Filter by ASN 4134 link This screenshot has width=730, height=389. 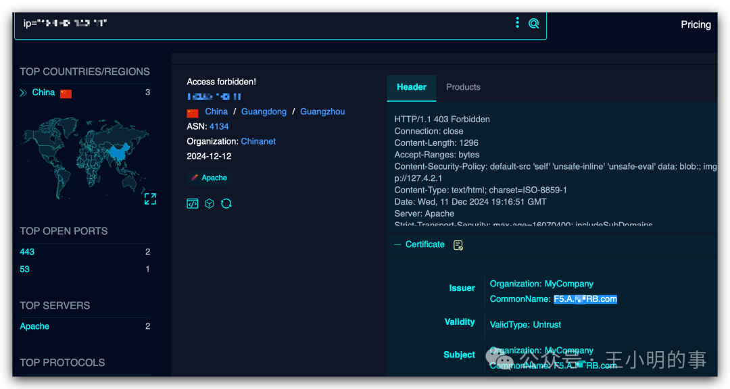pyautogui.click(x=219, y=126)
